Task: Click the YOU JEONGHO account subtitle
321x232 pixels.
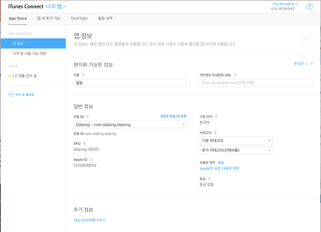Action: [x=282, y=9]
